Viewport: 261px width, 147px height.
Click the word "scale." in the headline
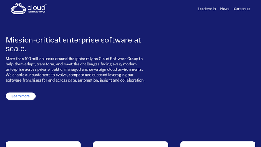(x=16, y=49)
